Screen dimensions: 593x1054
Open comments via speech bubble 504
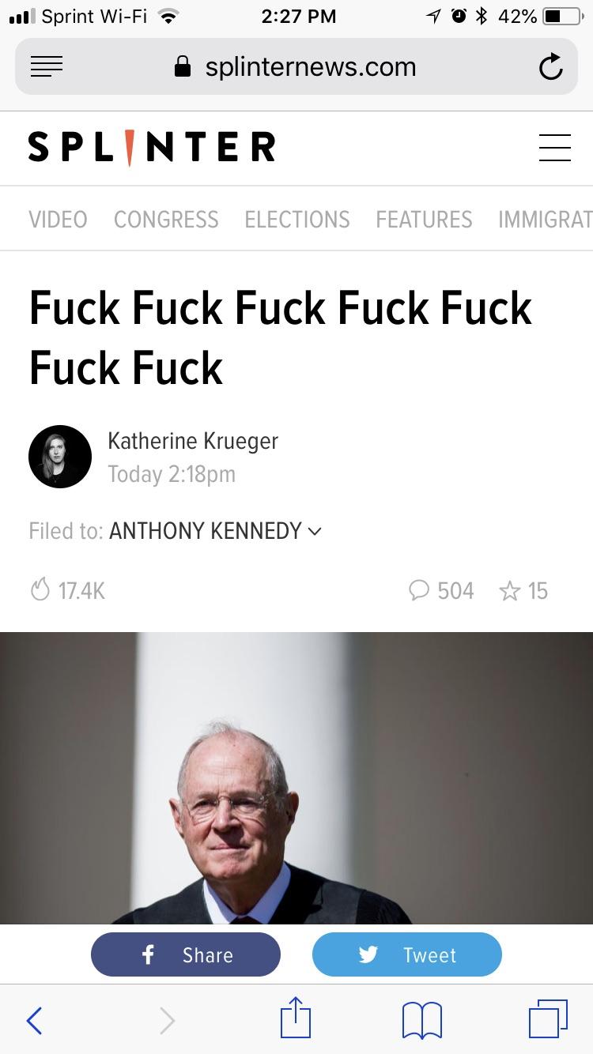click(441, 591)
